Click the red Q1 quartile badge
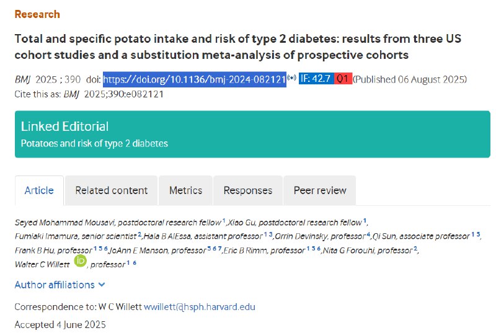Screen dimensions: 496x333 tap(342, 79)
